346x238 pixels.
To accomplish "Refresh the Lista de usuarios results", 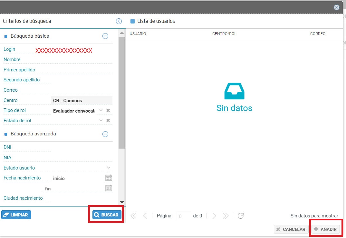I will [241, 216].
